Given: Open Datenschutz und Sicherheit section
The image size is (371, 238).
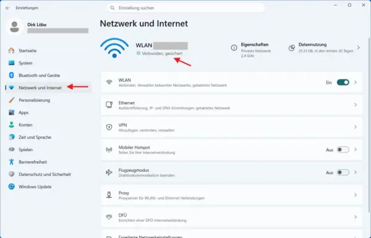Looking at the screenshot, I should coord(48,174).
